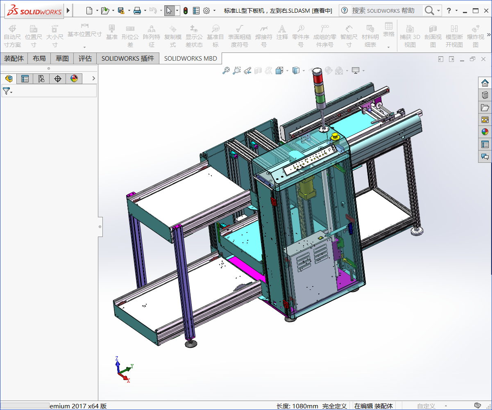Screen dimensions: 492x410
Task: Click the Open file icon
Action: click(x=105, y=11)
